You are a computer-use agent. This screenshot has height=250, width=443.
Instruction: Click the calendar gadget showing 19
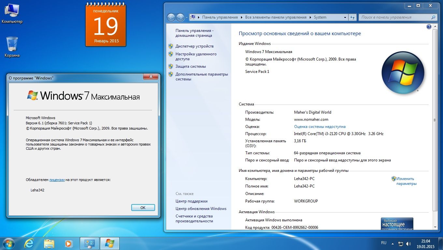(106, 25)
